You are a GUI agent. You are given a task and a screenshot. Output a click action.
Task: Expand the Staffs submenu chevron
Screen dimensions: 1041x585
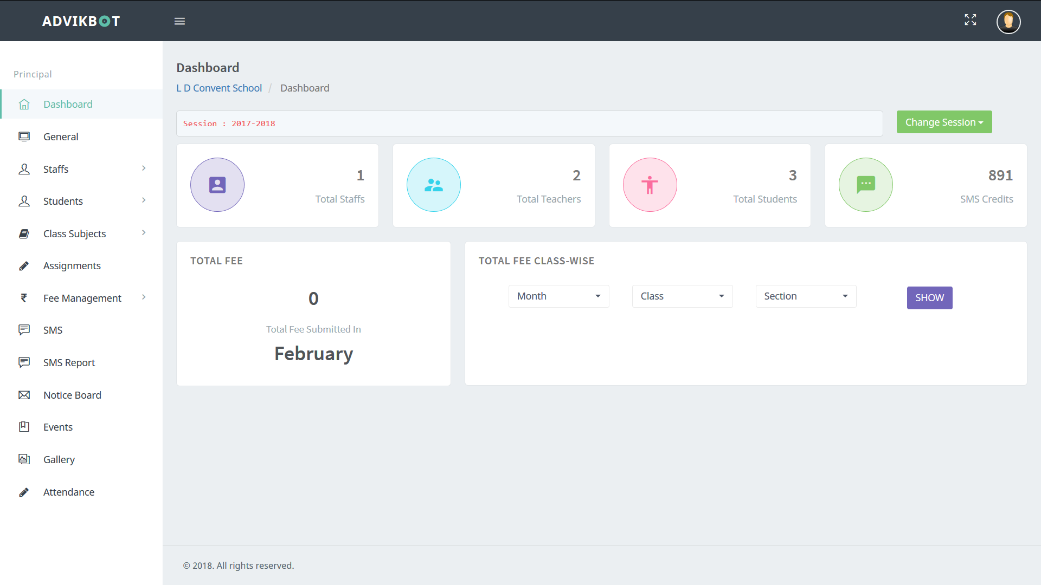click(x=144, y=168)
